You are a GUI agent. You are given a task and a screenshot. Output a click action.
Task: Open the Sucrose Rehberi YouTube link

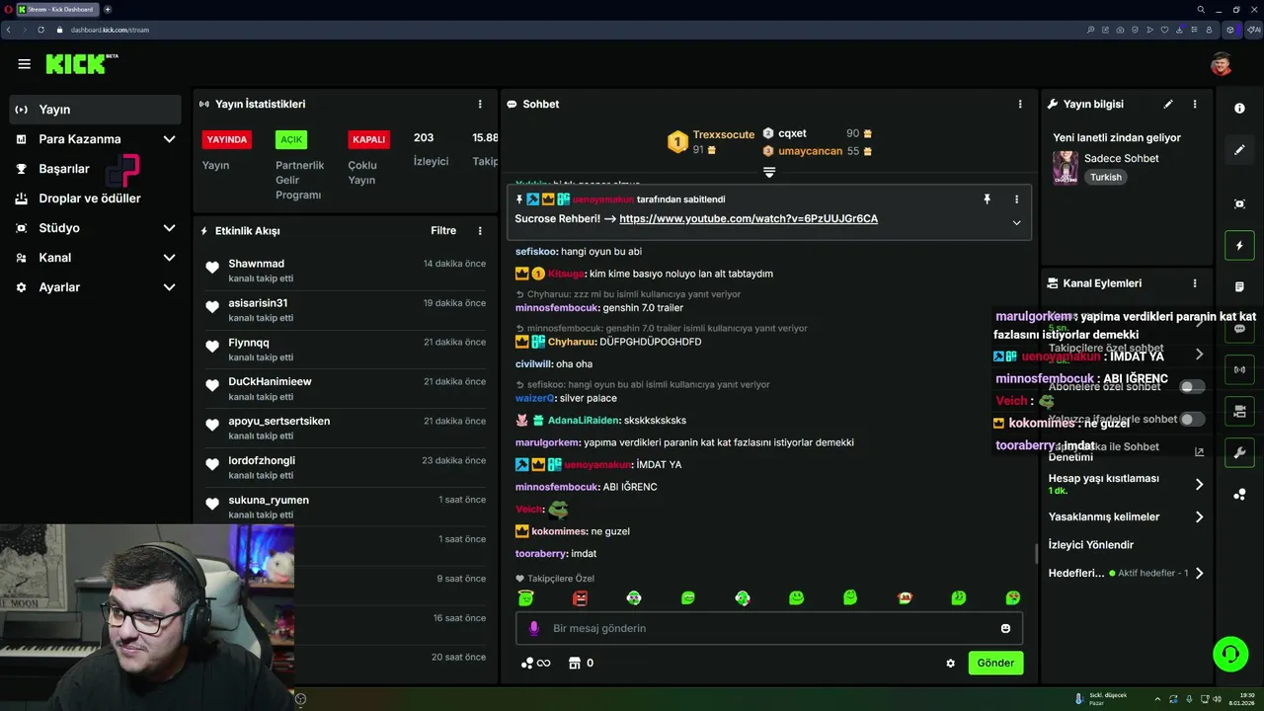749,219
